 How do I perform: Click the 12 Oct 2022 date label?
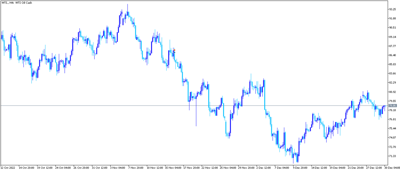[x=8, y=168]
